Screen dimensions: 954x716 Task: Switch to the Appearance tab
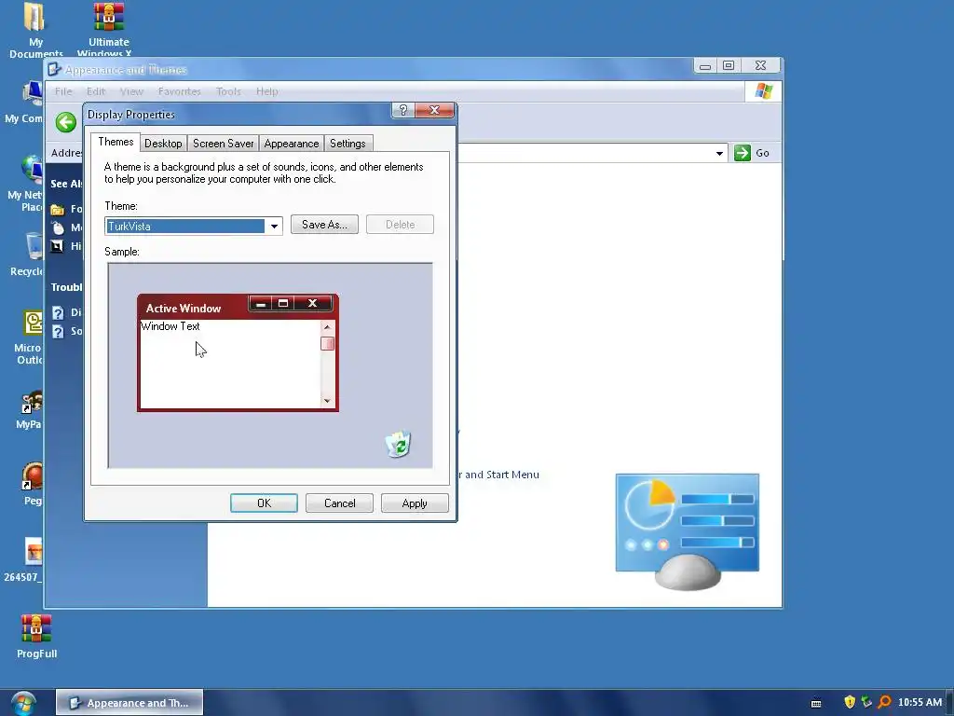coord(292,144)
